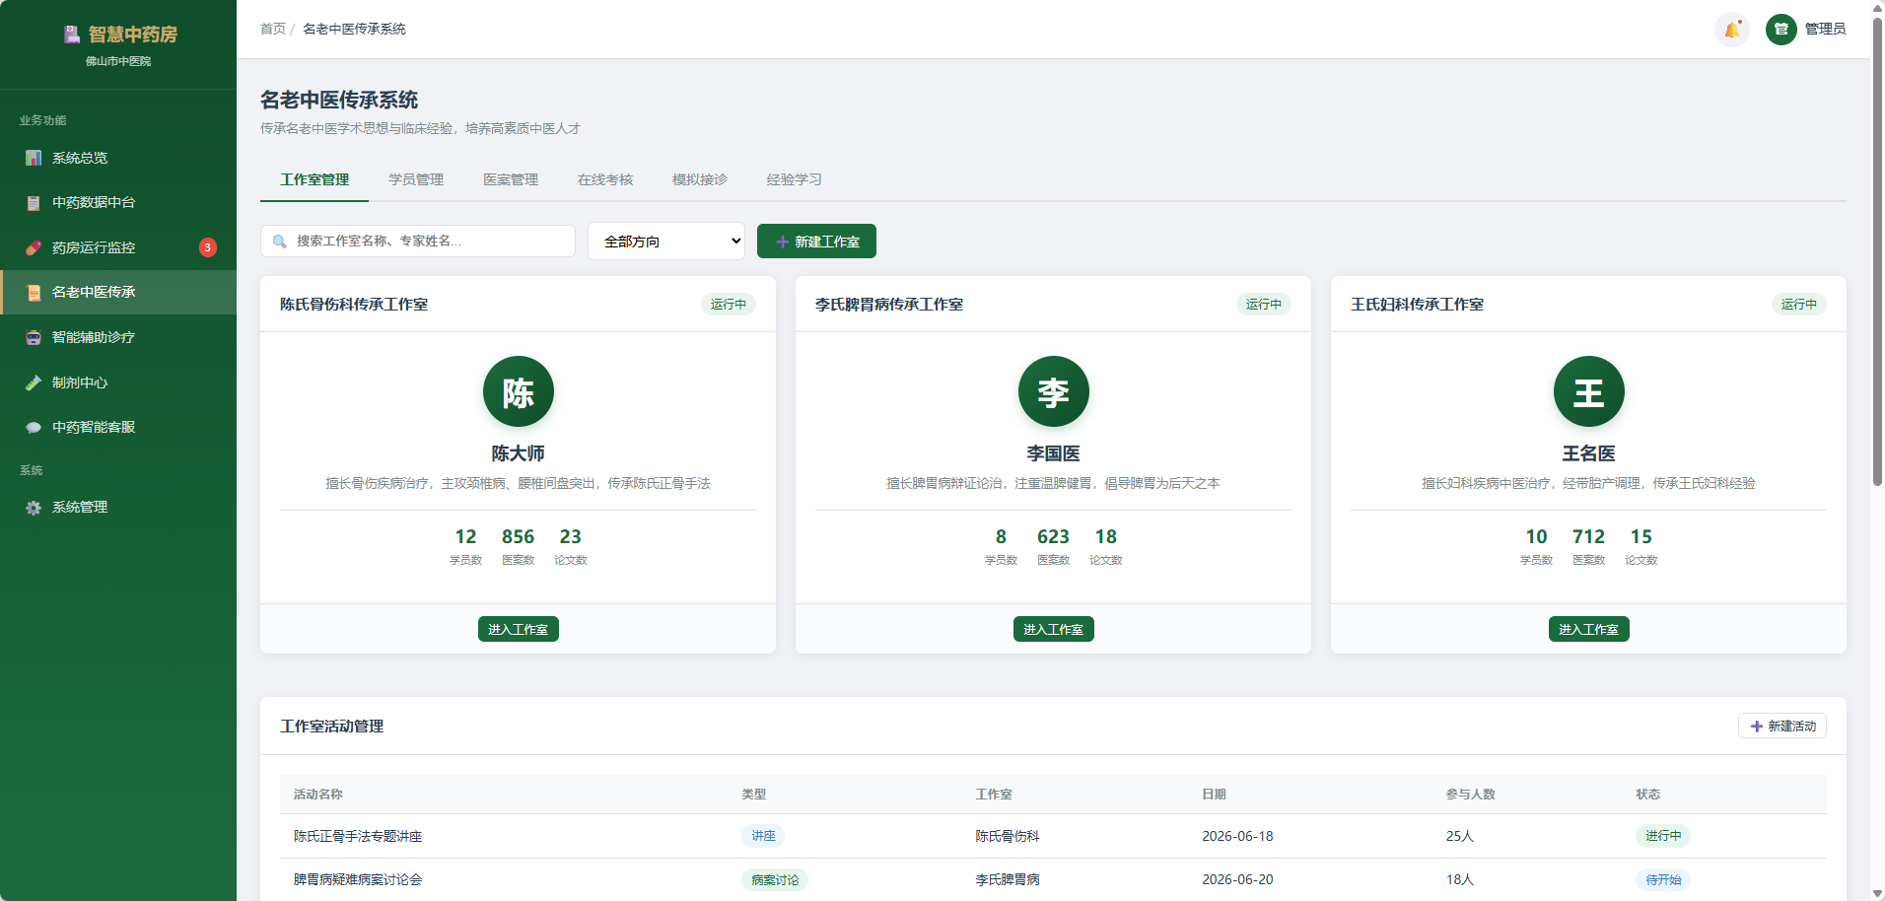
Task: Expand the 全部方向 dropdown
Action: pos(666,242)
